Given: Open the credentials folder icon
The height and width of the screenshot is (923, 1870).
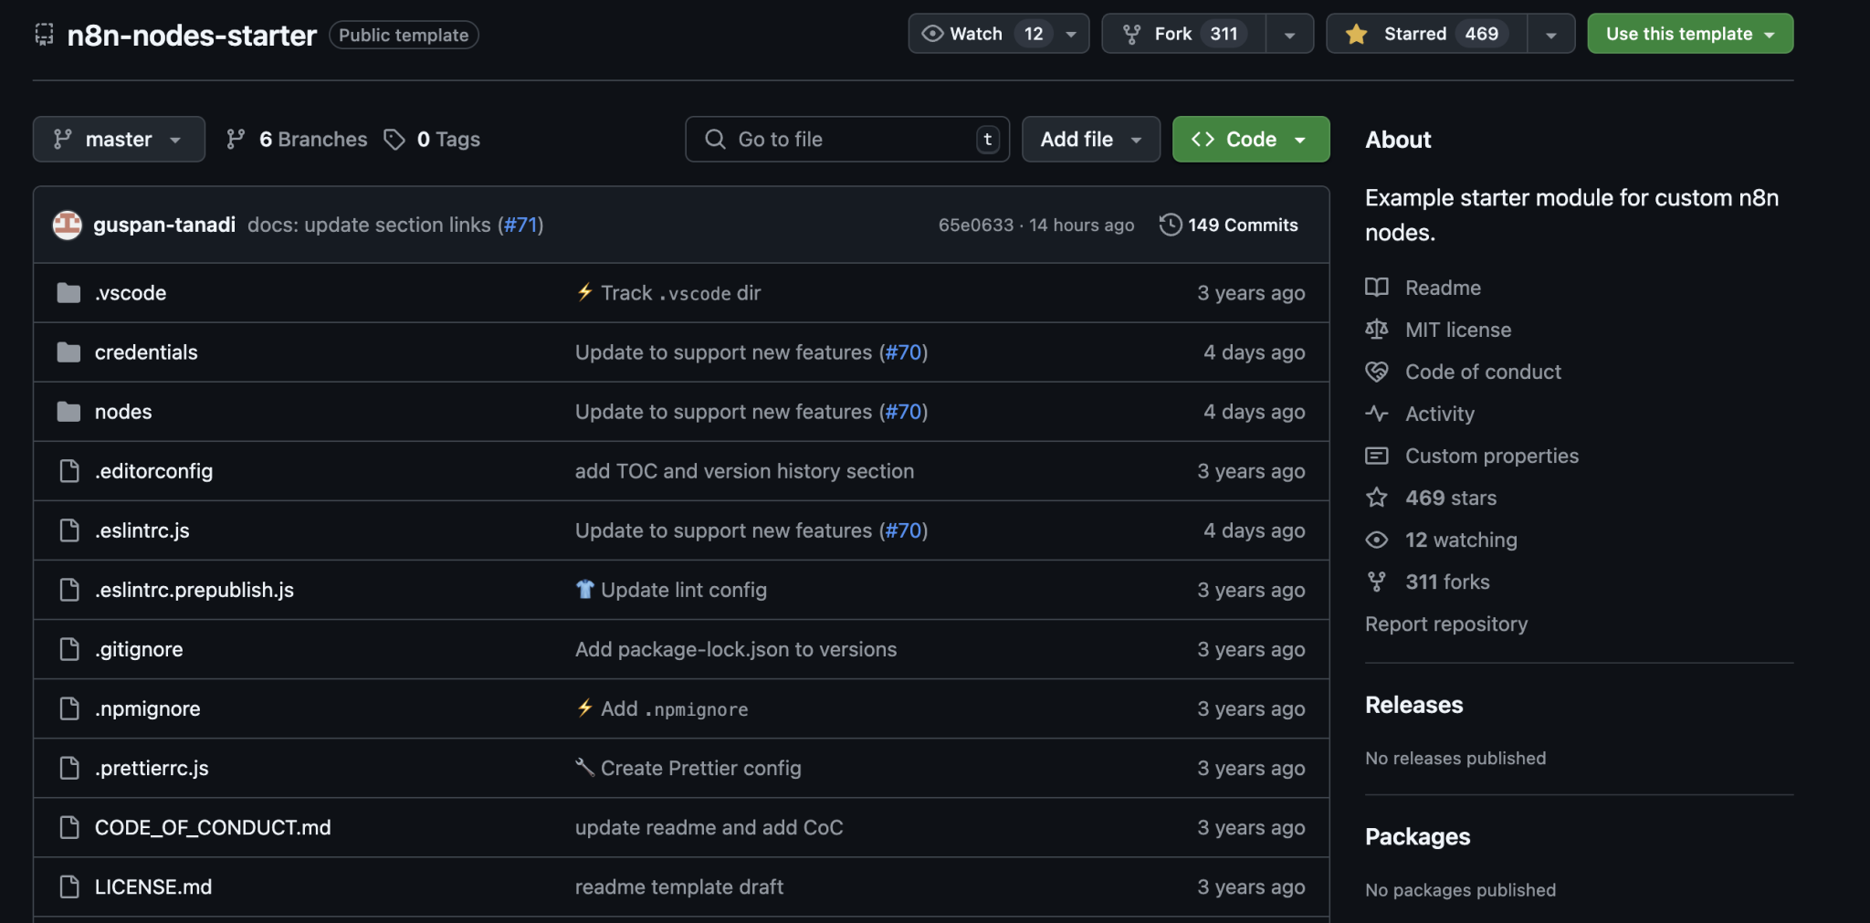Looking at the screenshot, I should click(x=68, y=351).
